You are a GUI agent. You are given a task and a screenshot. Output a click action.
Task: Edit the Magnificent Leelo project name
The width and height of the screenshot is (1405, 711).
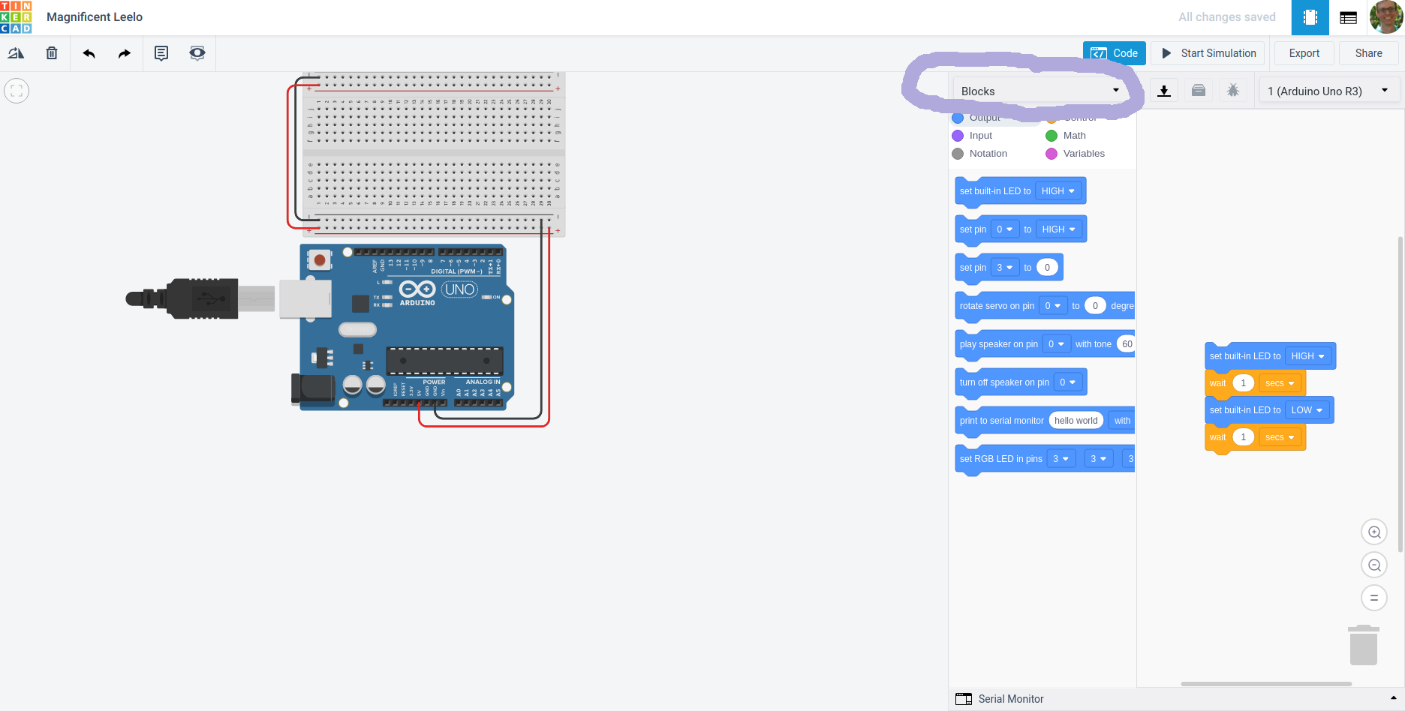[x=95, y=17]
